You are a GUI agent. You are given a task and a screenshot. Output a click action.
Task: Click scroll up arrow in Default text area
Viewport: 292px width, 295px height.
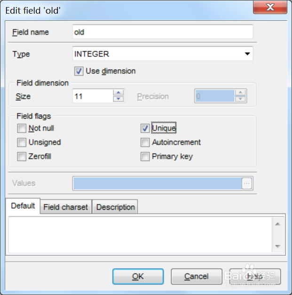(278, 224)
